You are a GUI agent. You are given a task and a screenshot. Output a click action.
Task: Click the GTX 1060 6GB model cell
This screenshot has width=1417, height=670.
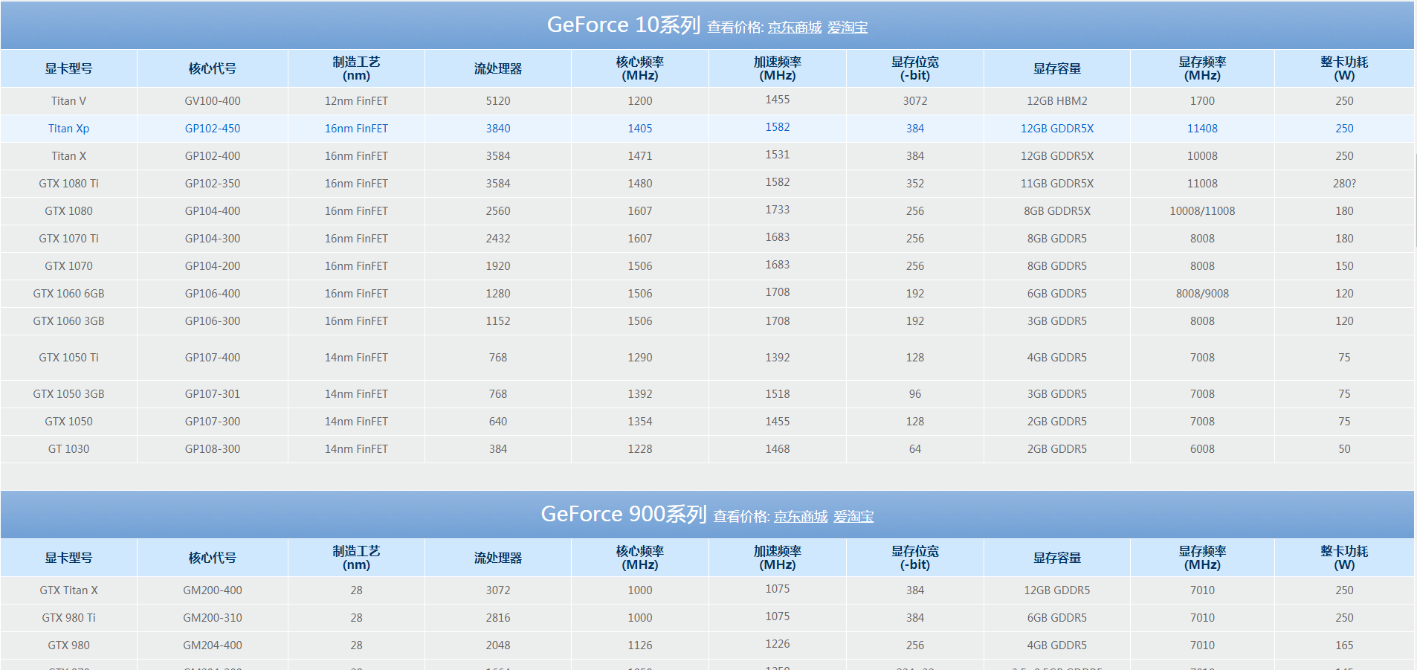tap(68, 294)
